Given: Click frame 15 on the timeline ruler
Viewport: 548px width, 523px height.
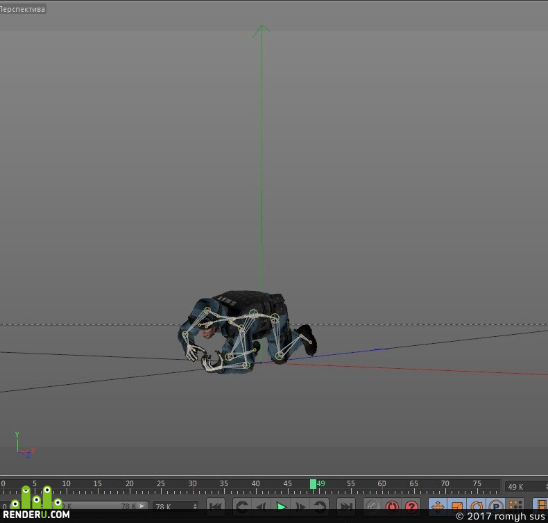Looking at the screenshot, I should pos(98,484).
